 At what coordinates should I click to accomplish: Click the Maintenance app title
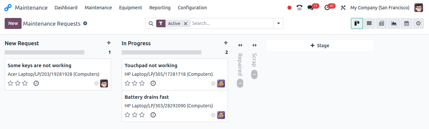[x=31, y=8]
